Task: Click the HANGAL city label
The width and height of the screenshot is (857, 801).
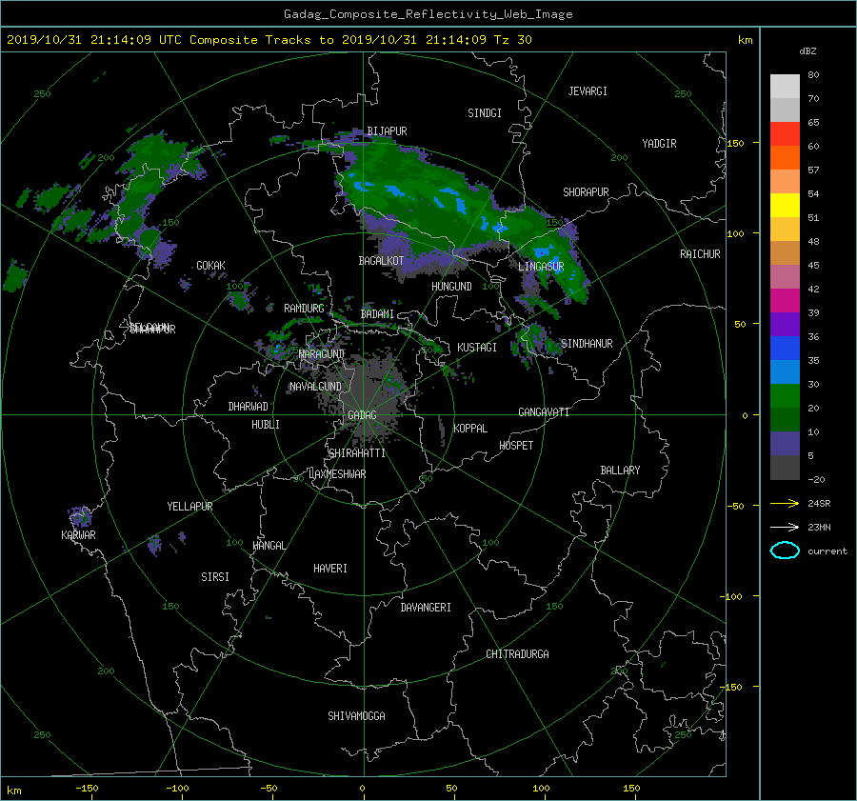Action: (x=269, y=546)
